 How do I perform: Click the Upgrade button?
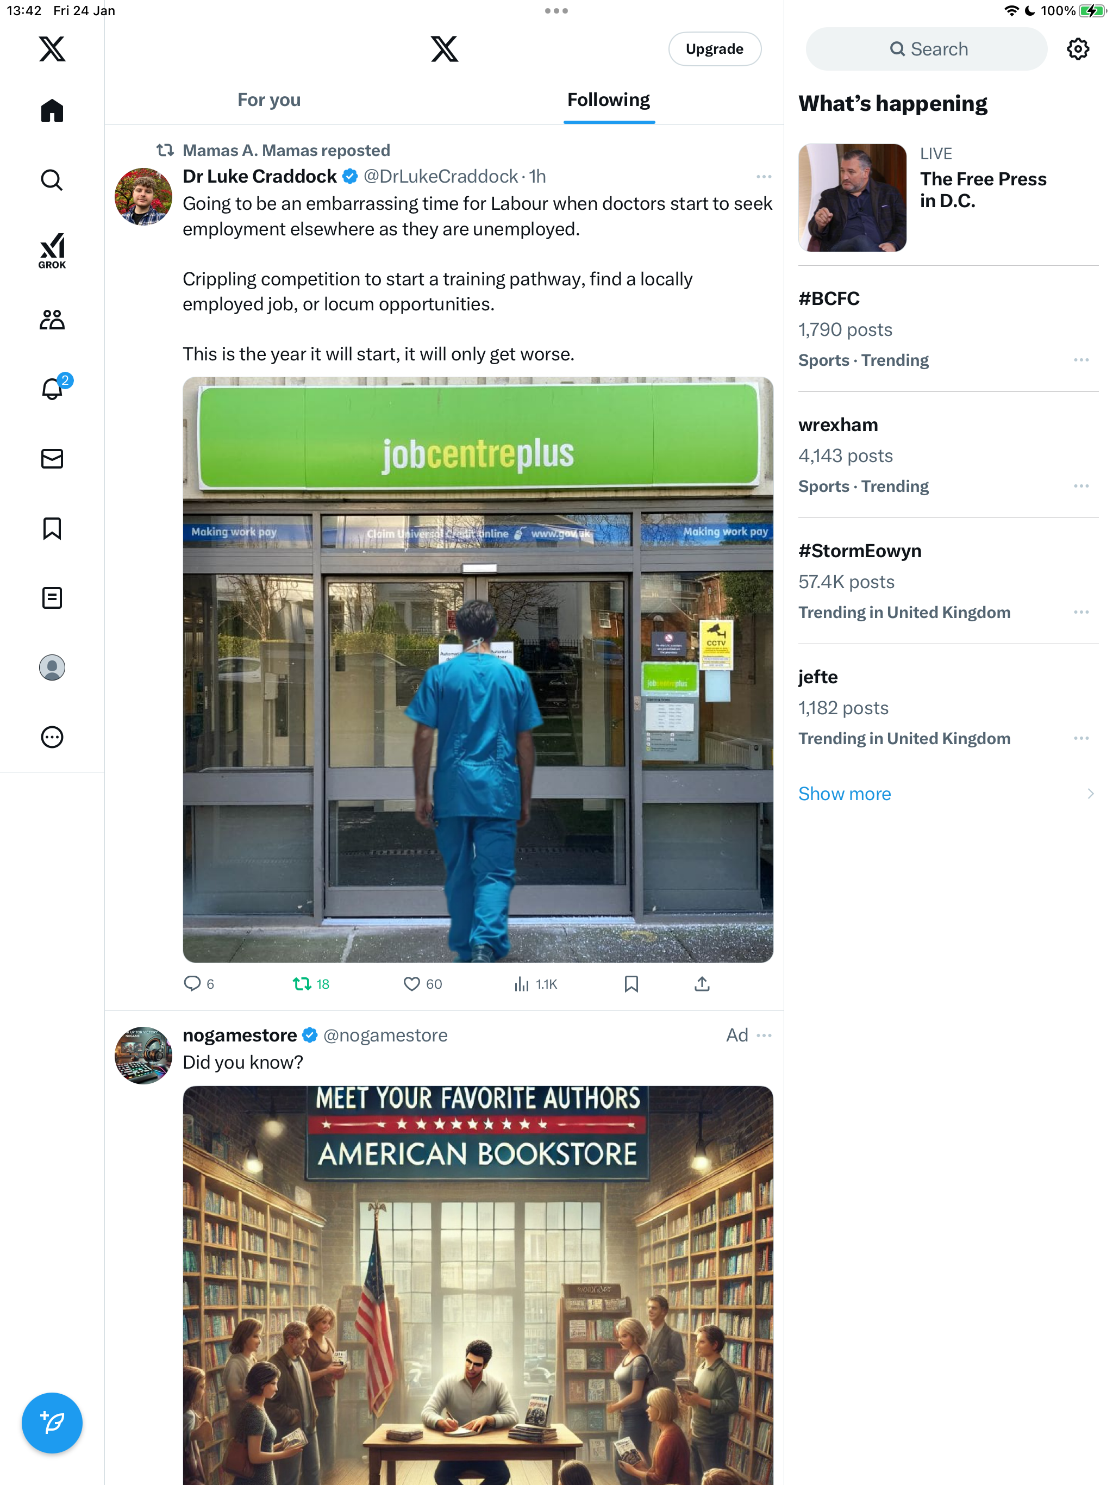(714, 49)
